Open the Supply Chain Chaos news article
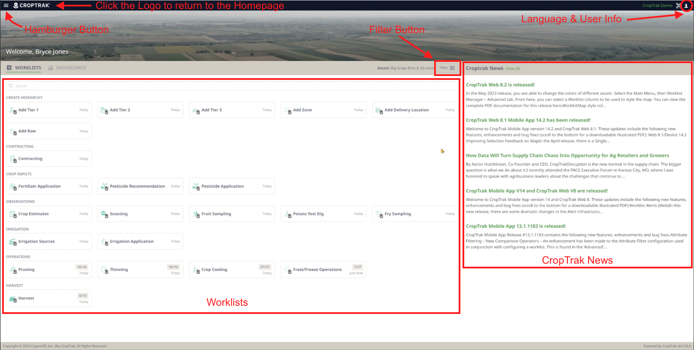The image size is (694, 350). point(568,155)
